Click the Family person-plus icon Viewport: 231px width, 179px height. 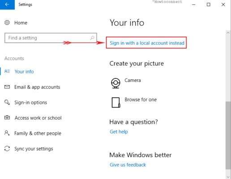(x=7, y=133)
